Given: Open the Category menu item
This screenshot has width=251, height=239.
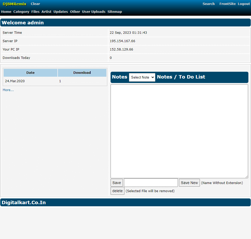Looking at the screenshot, I should point(21,12).
